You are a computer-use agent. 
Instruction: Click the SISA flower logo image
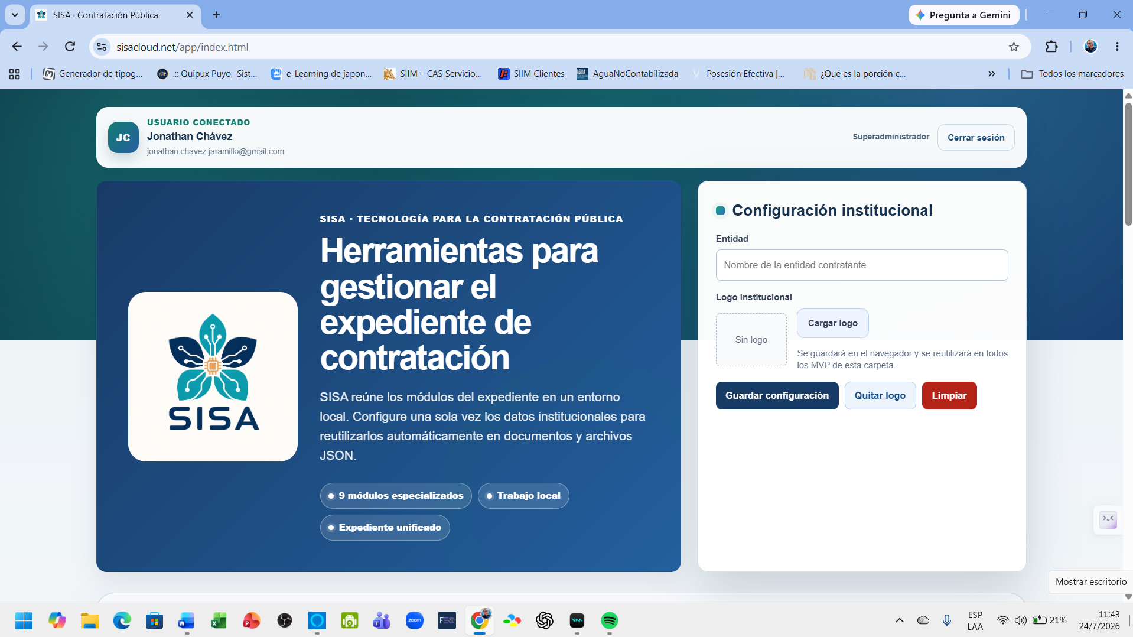click(213, 376)
